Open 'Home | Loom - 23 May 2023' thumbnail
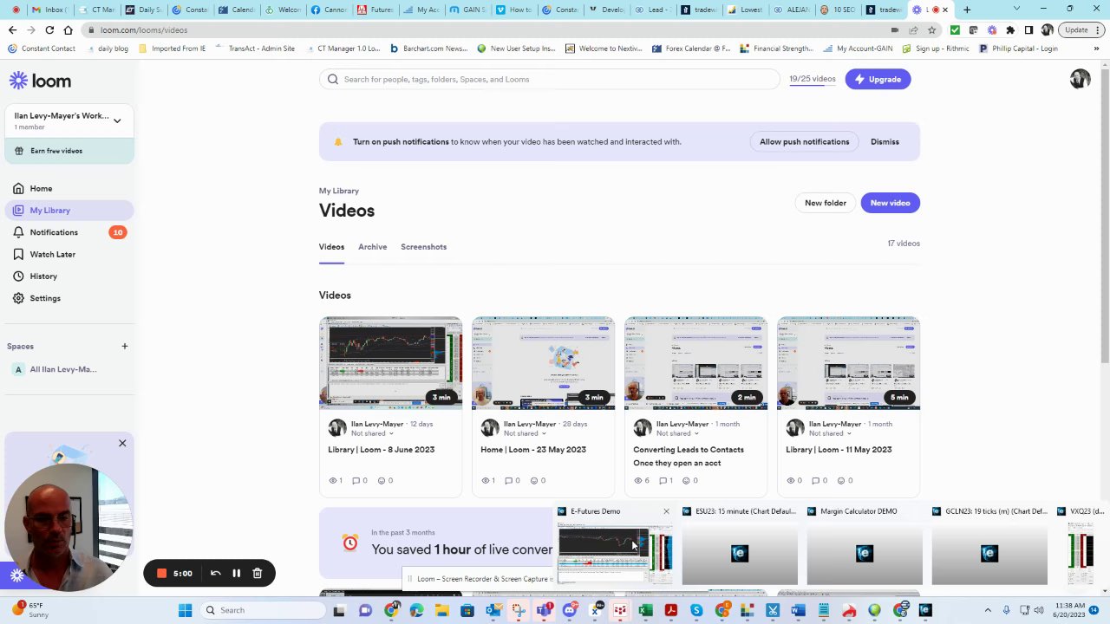1110x624 pixels. 543,363
